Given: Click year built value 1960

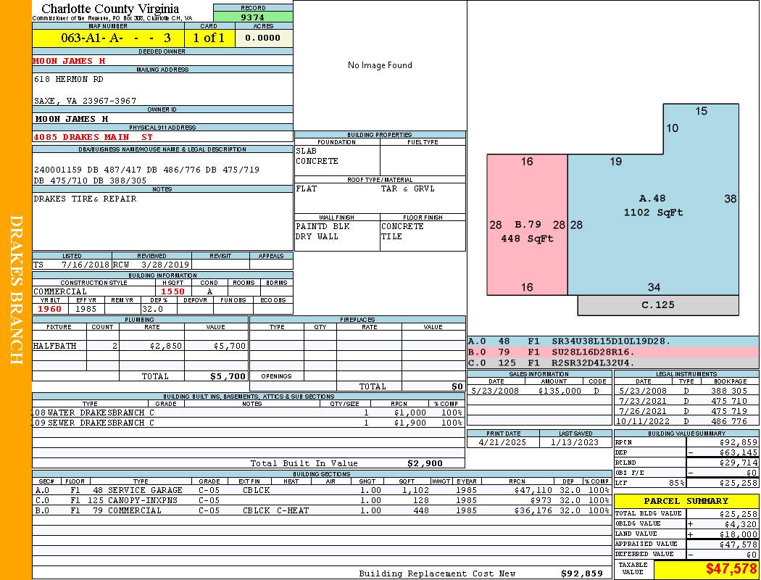Looking at the screenshot, I should 49,309.
